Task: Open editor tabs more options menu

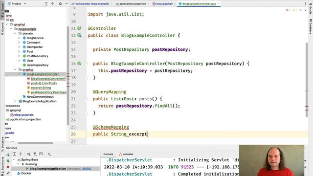Action: [305, 4]
